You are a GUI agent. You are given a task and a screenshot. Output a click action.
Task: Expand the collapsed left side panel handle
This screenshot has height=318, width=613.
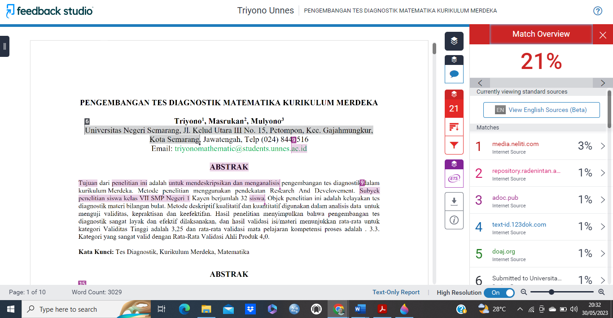4,46
